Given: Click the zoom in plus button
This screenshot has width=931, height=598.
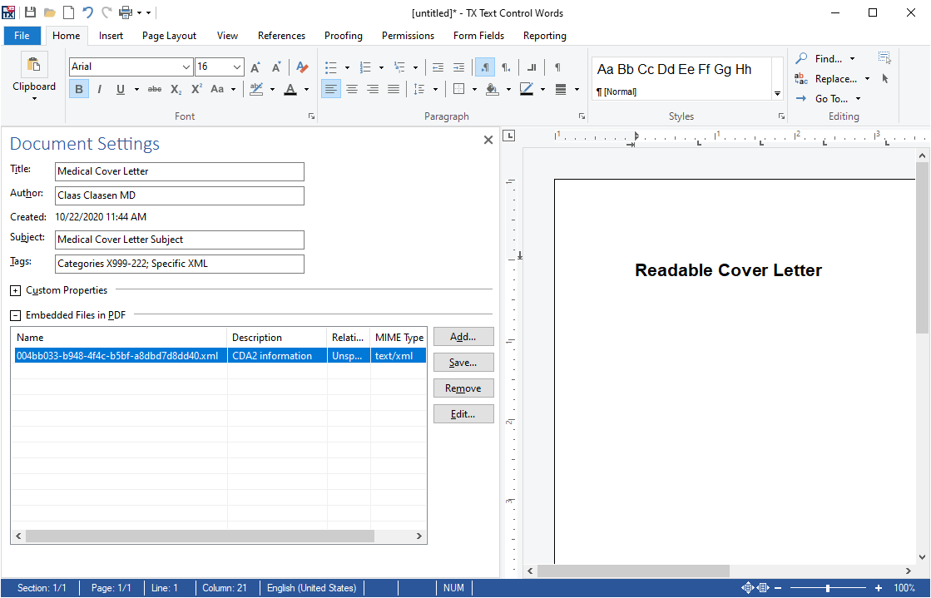Looking at the screenshot, I should pos(879,588).
